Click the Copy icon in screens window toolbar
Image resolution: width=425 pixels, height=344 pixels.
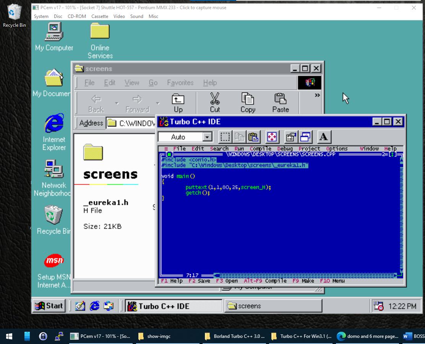pyautogui.click(x=248, y=102)
